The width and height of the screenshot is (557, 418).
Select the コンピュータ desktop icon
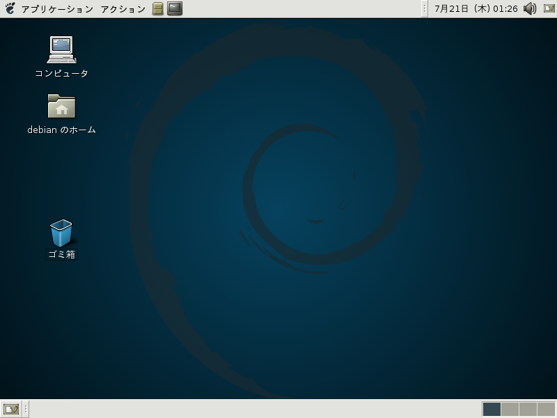[x=62, y=49]
